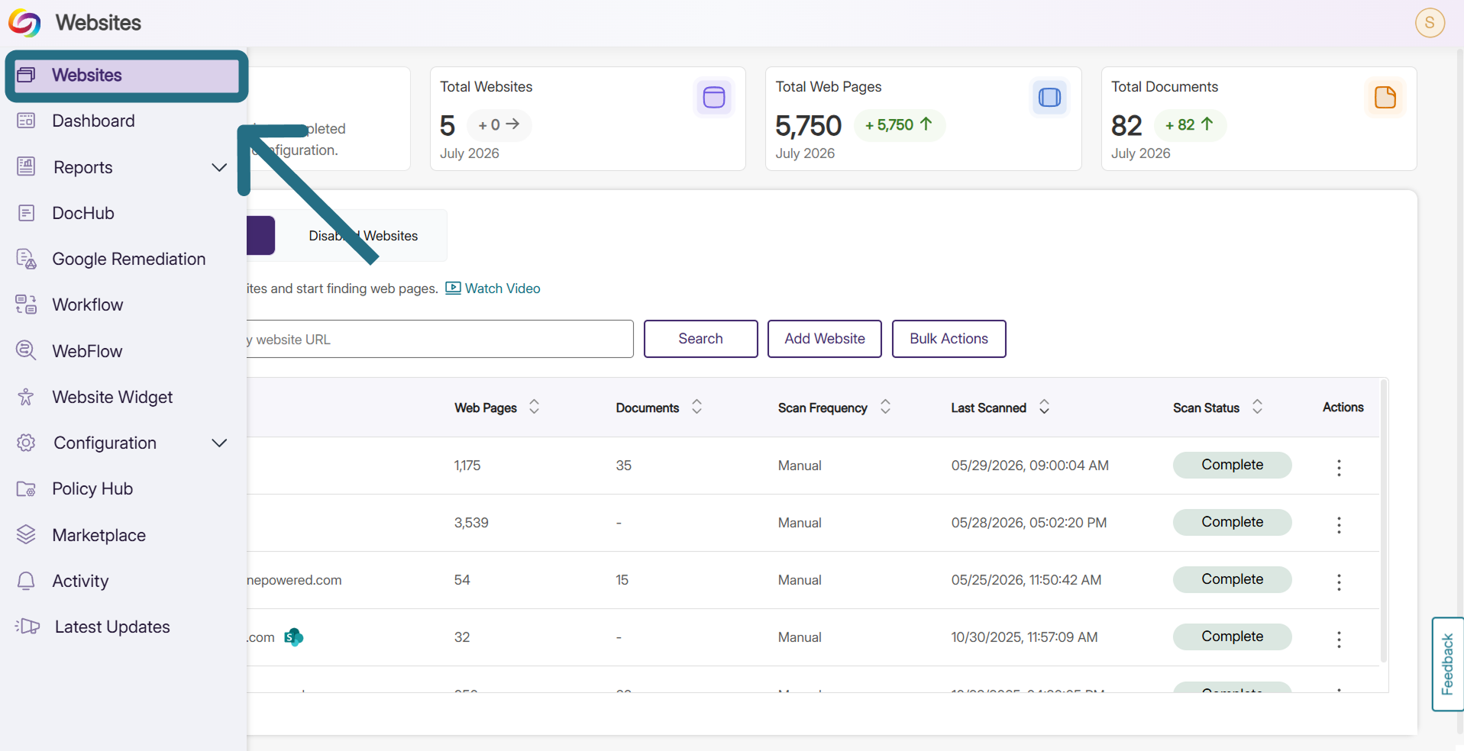Sort table by Web Pages column
Screen dimensions: 1464x751
[534, 407]
